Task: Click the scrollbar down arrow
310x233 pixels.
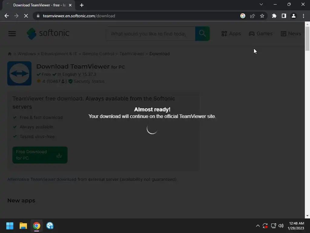Action: 307,216
